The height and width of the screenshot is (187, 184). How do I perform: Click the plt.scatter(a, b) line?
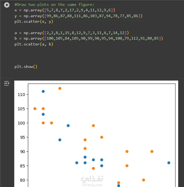pos(34,44)
